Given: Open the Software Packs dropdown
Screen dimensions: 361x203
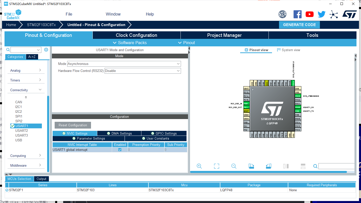Looking at the screenshot, I should [130, 43].
